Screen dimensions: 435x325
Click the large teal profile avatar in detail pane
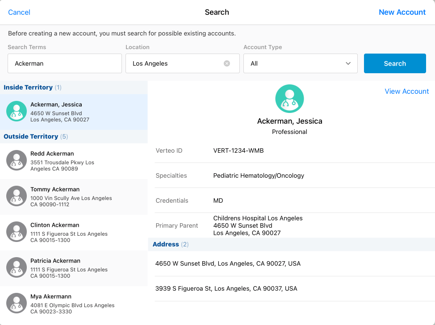point(289,99)
